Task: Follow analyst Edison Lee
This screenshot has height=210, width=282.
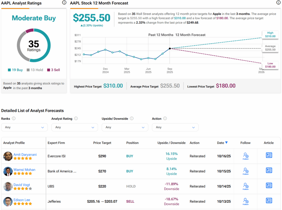Action: [x=246, y=201]
